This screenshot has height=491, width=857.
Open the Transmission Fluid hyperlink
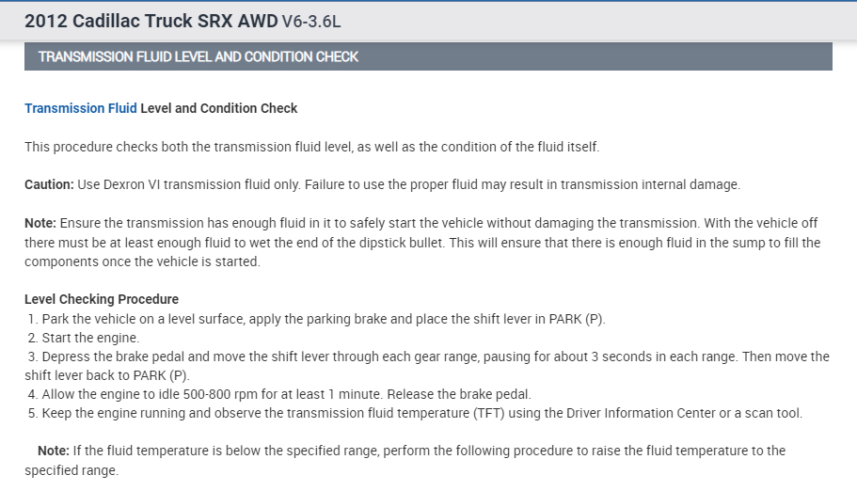click(80, 108)
